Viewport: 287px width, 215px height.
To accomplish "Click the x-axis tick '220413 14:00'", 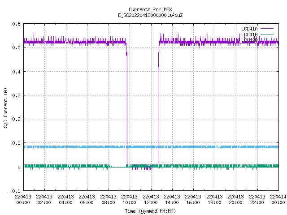I will pyautogui.click(x=172, y=200).
